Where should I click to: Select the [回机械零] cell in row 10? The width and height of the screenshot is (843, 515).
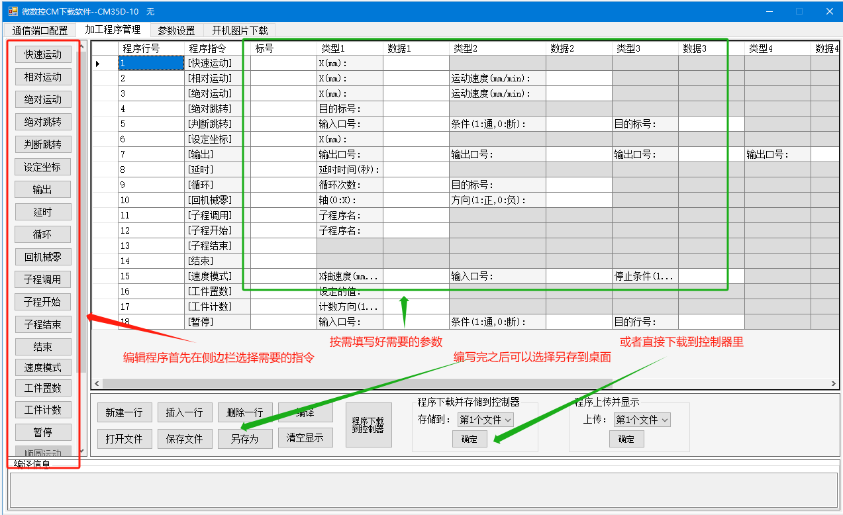point(218,200)
